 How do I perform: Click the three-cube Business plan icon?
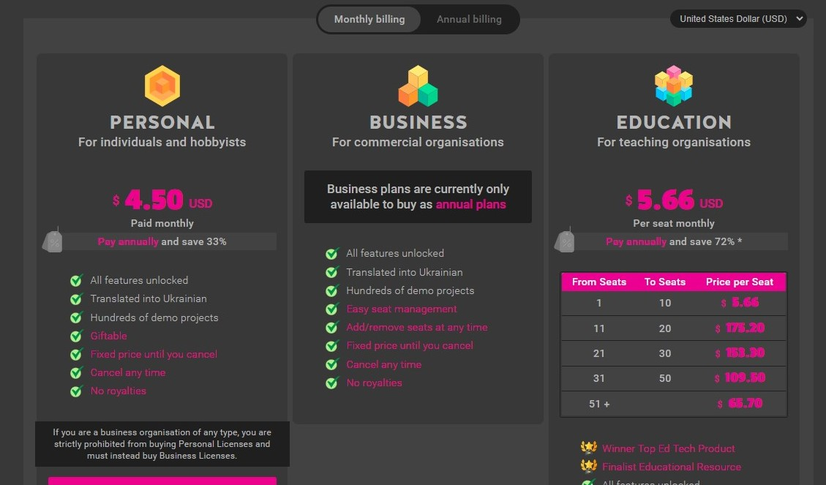[418, 86]
